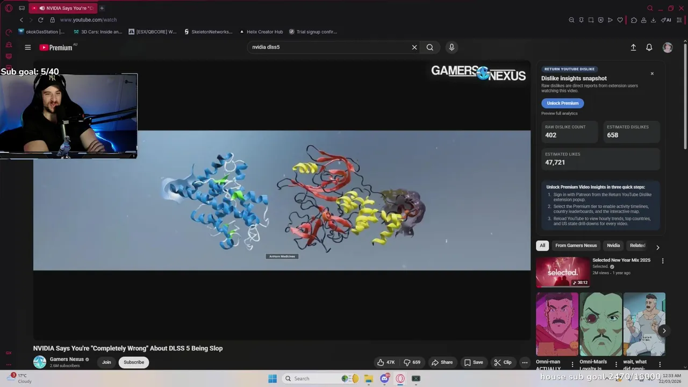Subscribe to Gamers Nexus
This screenshot has height=387, width=688.
134,362
